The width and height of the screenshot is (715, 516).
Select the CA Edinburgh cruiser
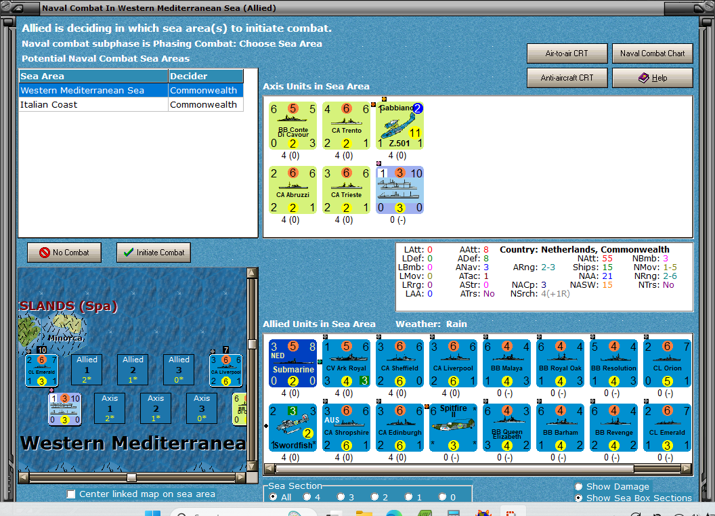(x=400, y=427)
